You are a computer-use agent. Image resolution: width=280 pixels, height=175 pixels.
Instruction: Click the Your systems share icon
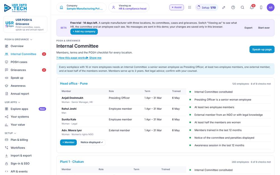[6, 117]
